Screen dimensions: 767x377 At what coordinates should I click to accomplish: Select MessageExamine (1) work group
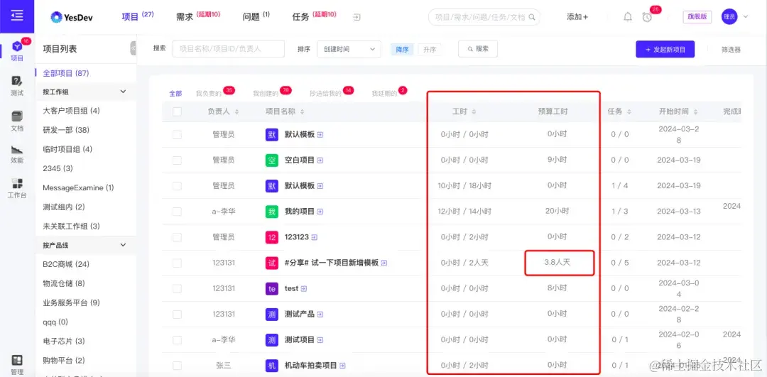[x=78, y=187]
